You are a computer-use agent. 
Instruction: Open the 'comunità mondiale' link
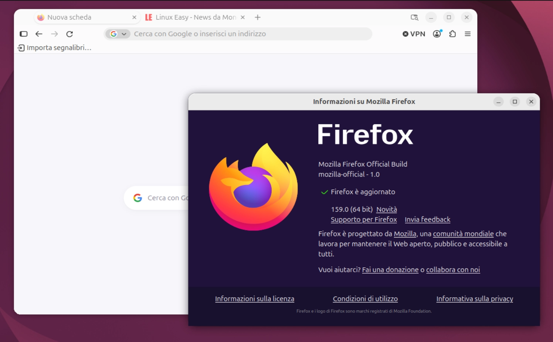[463, 234]
